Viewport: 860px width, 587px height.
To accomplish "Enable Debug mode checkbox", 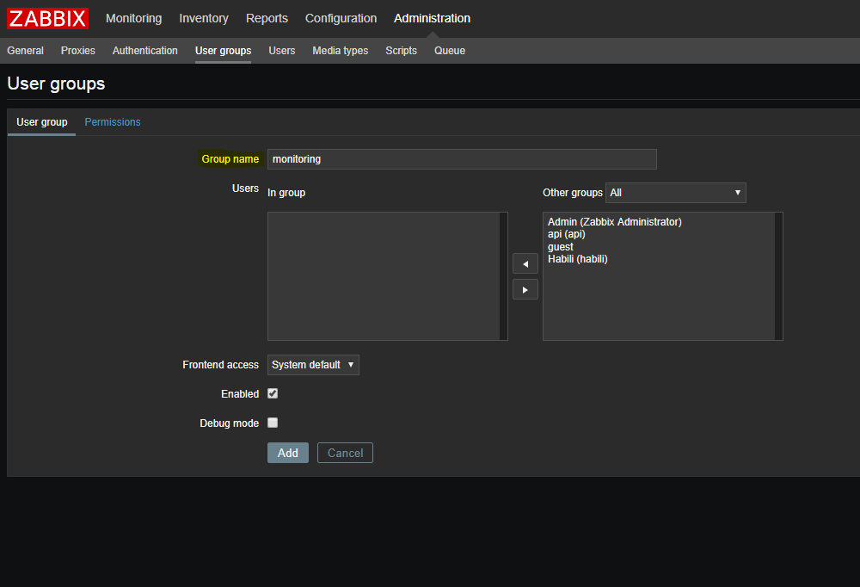I will tap(273, 423).
